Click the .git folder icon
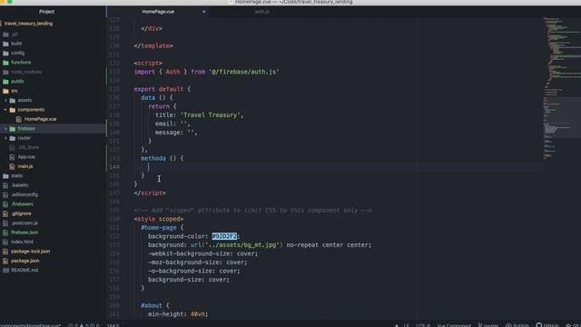Image resolution: width=581 pixels, height=327 pixels. point(5,35)
